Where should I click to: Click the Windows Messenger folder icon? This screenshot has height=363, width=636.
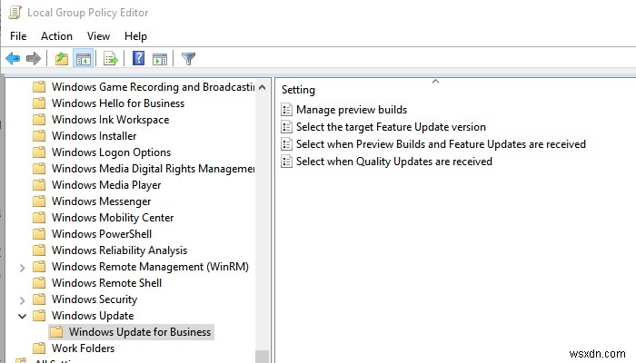(x=39, y=201)
